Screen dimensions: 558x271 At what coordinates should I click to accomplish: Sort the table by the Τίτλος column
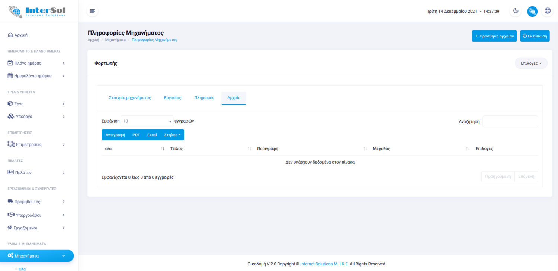click(x=209, y=148)
